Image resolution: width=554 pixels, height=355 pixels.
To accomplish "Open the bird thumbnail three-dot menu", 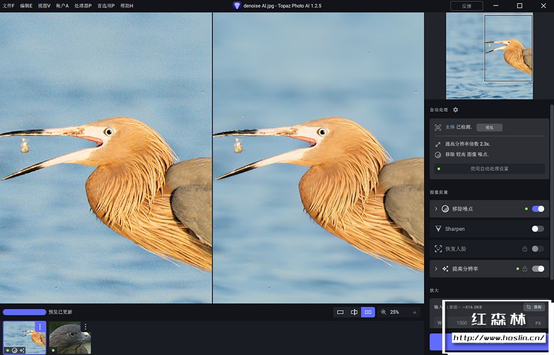I will point(40,327).
